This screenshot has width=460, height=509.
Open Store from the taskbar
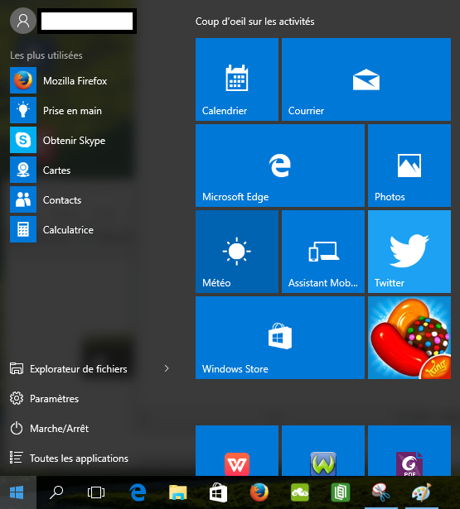(218, 492)
